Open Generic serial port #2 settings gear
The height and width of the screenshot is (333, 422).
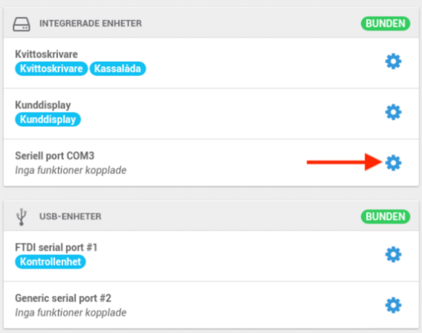(393, 305)
